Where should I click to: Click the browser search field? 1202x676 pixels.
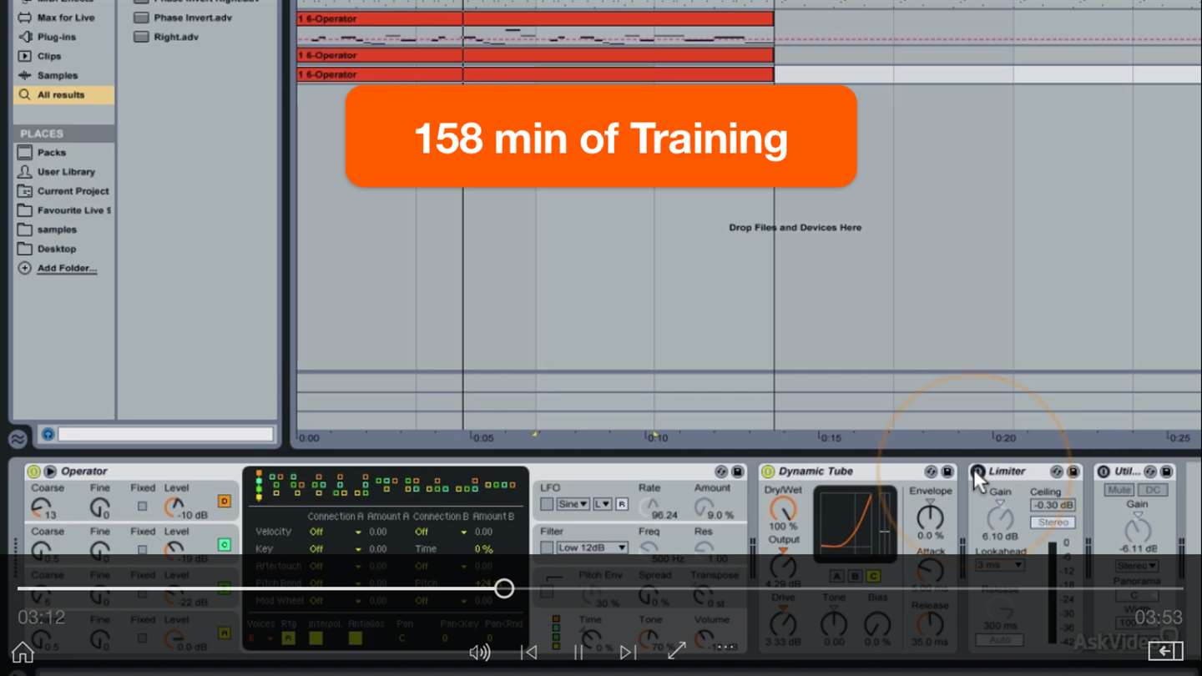165,434
